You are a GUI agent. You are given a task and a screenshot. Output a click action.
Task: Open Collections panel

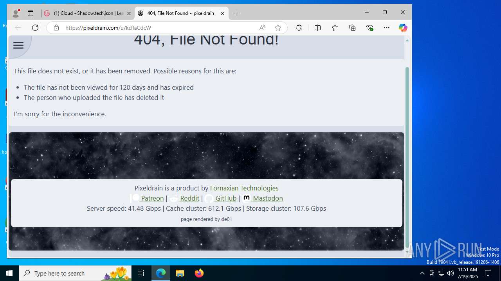[x=352, y=28]
